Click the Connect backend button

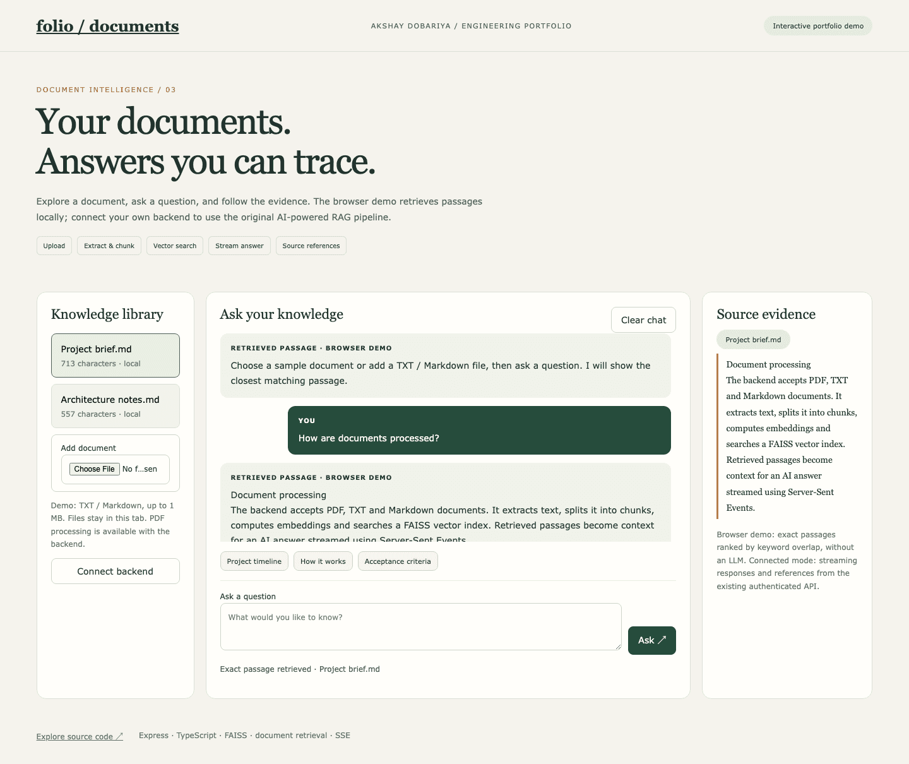click(x=116, y=571)
